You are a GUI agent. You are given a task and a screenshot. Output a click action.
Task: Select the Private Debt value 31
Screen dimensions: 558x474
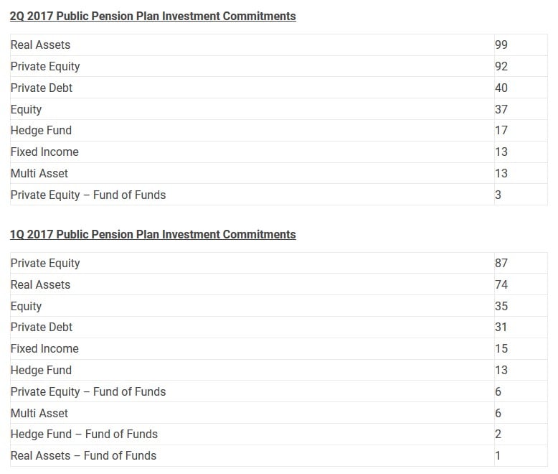pyautogui.click(x=501, y=327)
